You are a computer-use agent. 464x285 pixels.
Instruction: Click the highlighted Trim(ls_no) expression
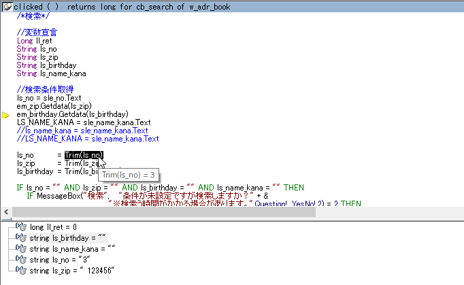(84, 155)
